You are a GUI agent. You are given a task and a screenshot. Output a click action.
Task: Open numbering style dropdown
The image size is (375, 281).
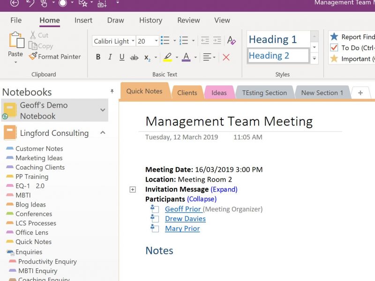point(193,41)
